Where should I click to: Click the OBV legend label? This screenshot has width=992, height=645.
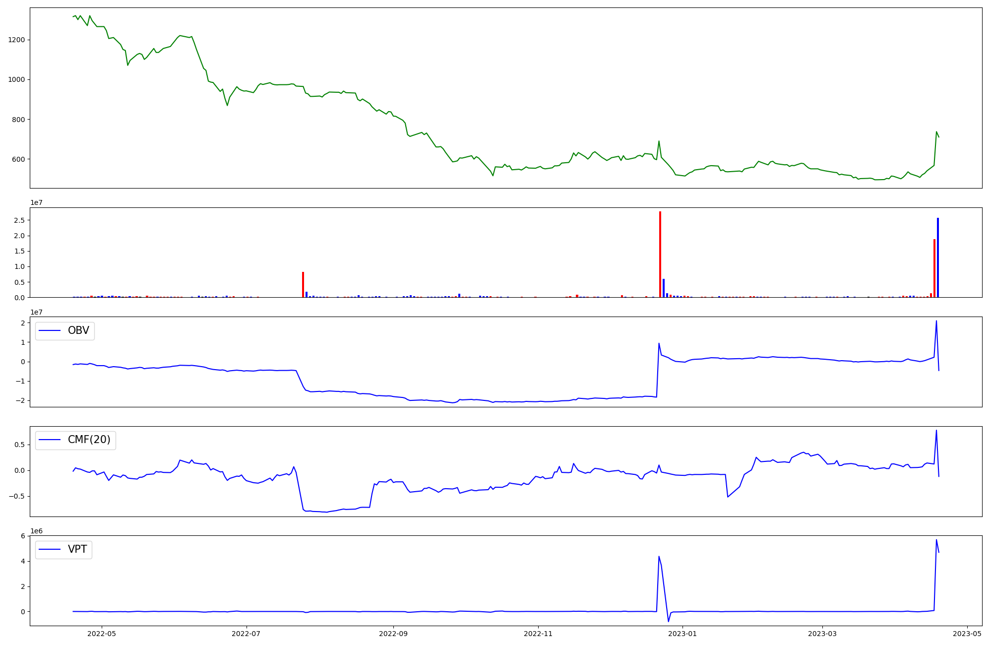pyautogui.click(x=78, y=331)
